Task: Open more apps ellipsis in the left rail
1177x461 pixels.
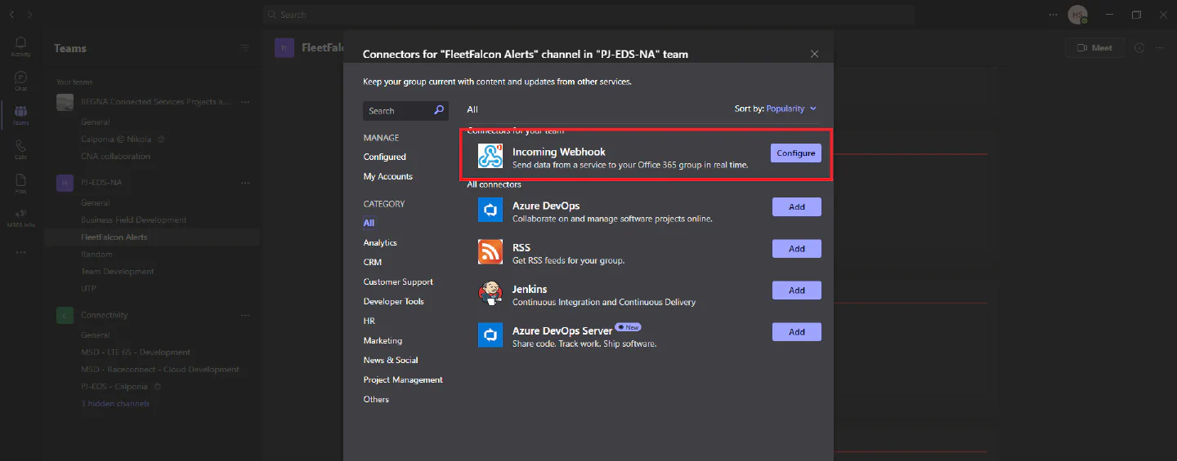Action: [20, 252]
